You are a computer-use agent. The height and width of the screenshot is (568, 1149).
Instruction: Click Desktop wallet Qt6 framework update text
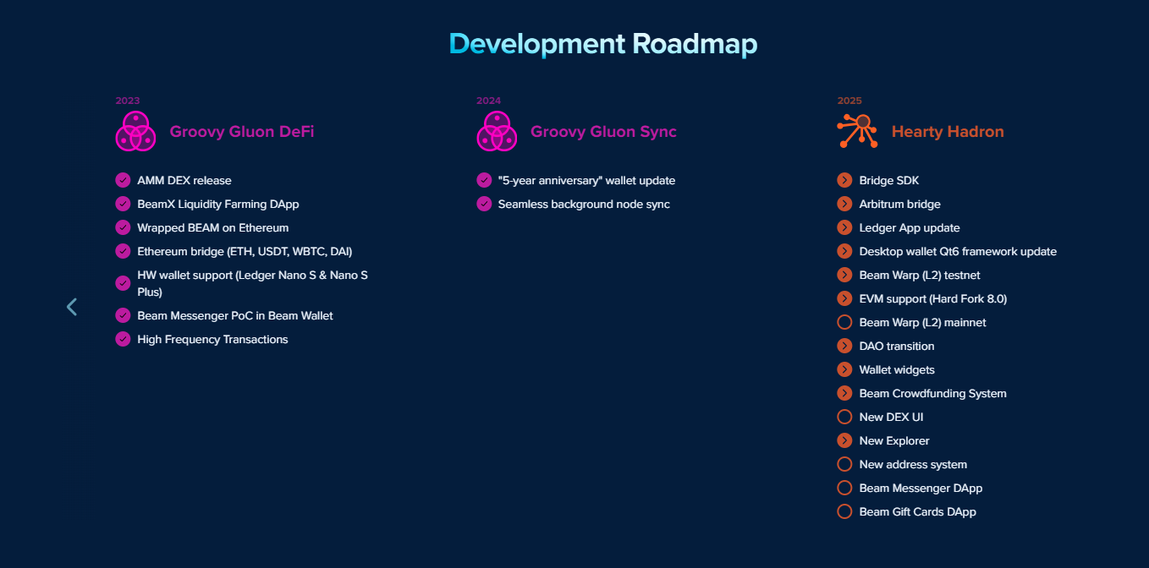(x=958, y=251)
